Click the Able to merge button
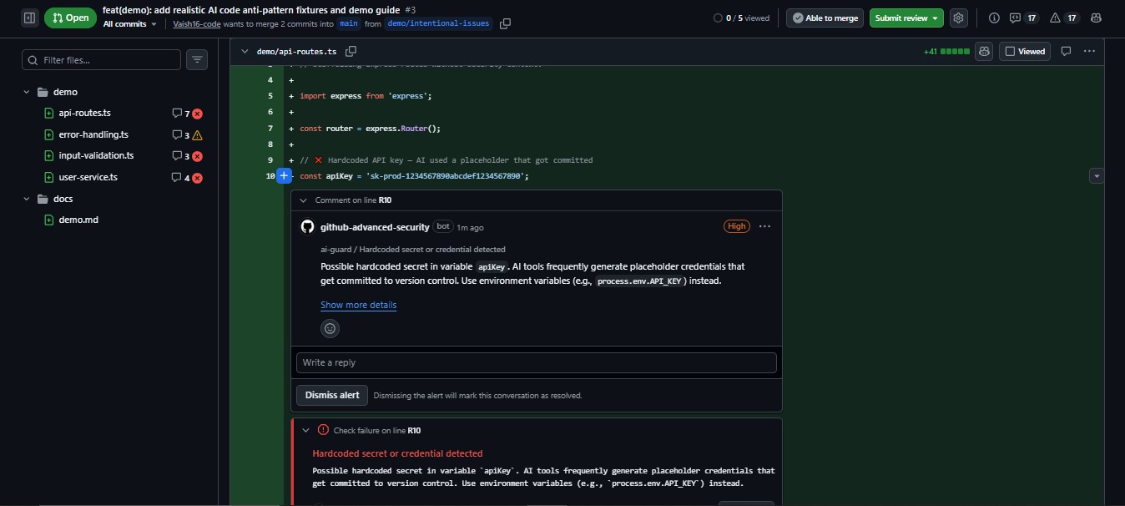The height and width of the screenshot is (506, 1125). pyautogui.click(x=823, y=18)
